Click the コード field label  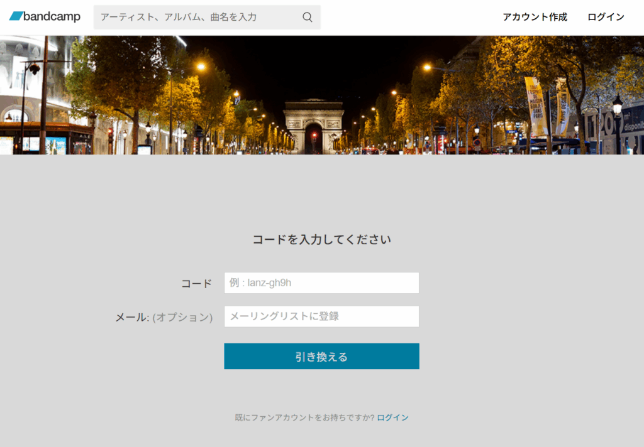196,283
